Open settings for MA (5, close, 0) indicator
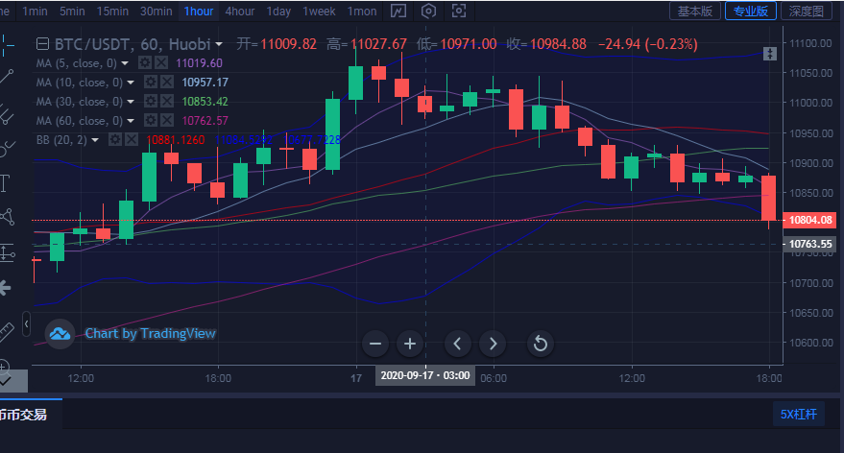This screenshot has height=453, width=844. point(146,62)
